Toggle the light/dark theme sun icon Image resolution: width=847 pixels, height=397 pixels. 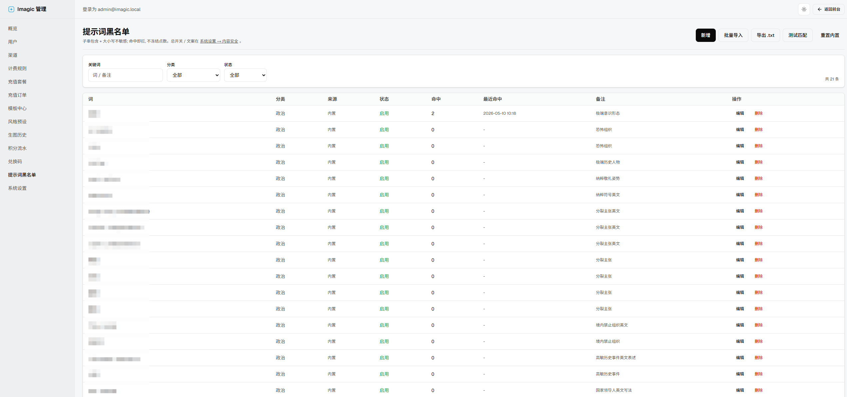click(804, 9)
